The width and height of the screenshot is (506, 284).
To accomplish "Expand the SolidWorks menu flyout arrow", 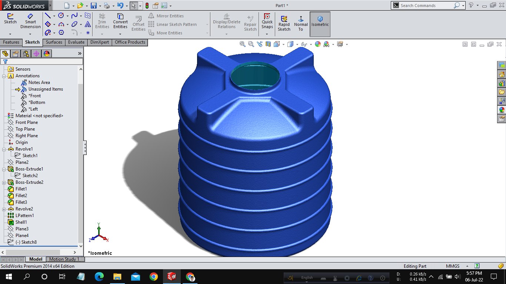I will coord(50,6).
